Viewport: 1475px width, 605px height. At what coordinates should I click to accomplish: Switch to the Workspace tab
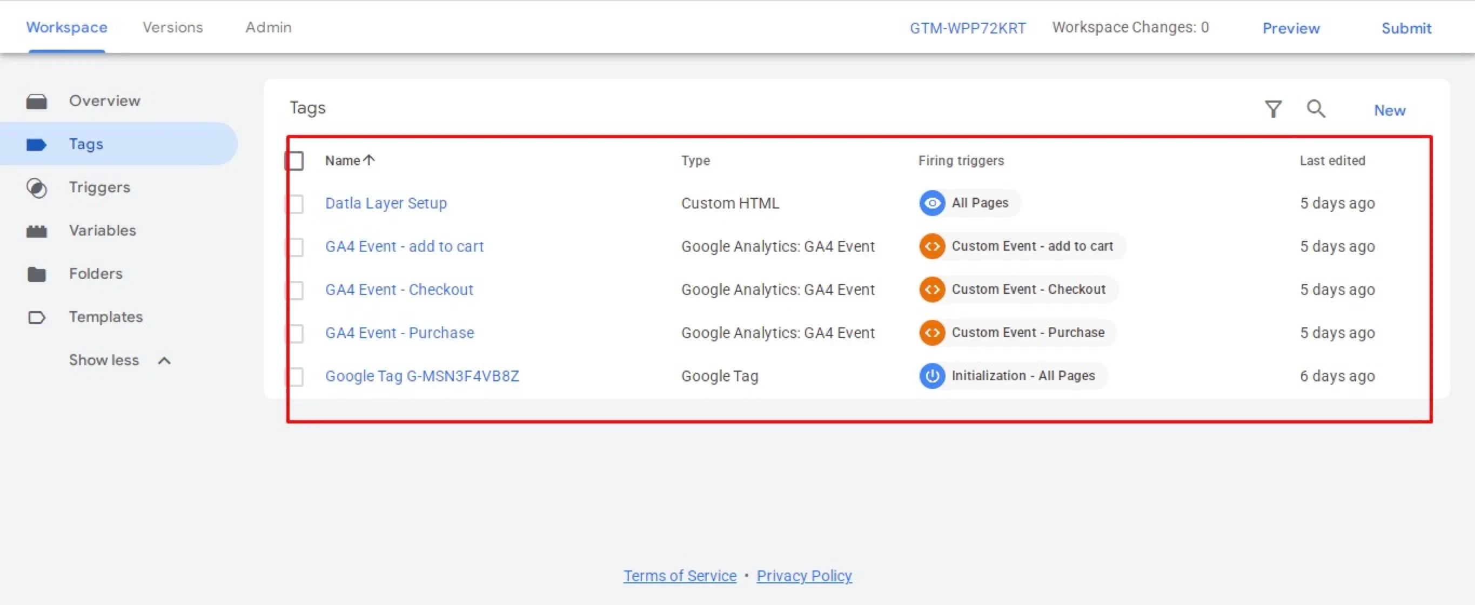click(67, 28)
